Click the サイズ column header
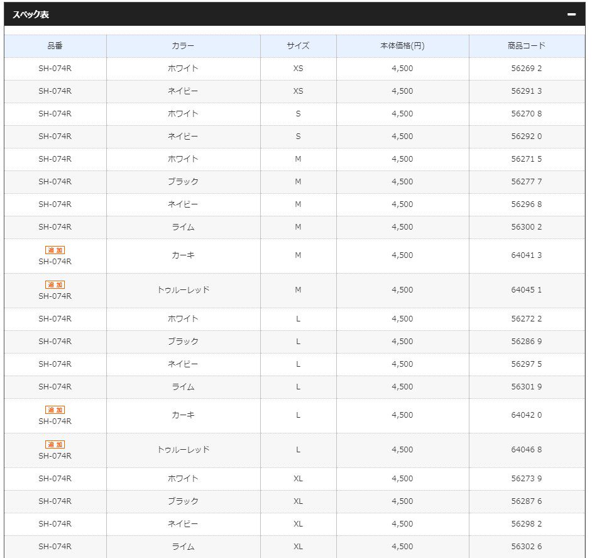Screen dimensions: 592x558 (x=298, y=46)
